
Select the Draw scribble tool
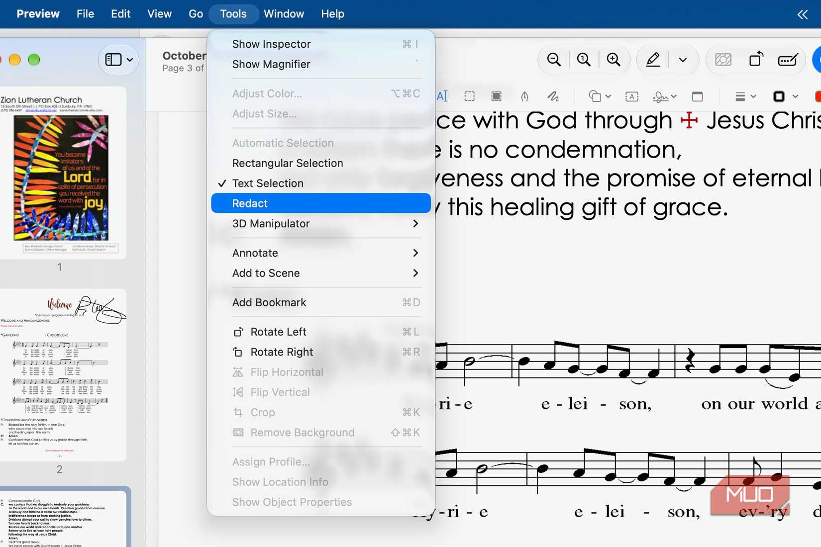553,96
